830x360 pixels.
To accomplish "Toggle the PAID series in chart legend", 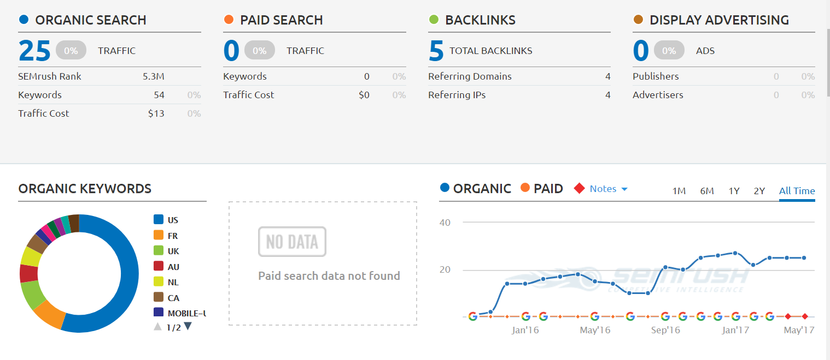I will coord(541,189).
